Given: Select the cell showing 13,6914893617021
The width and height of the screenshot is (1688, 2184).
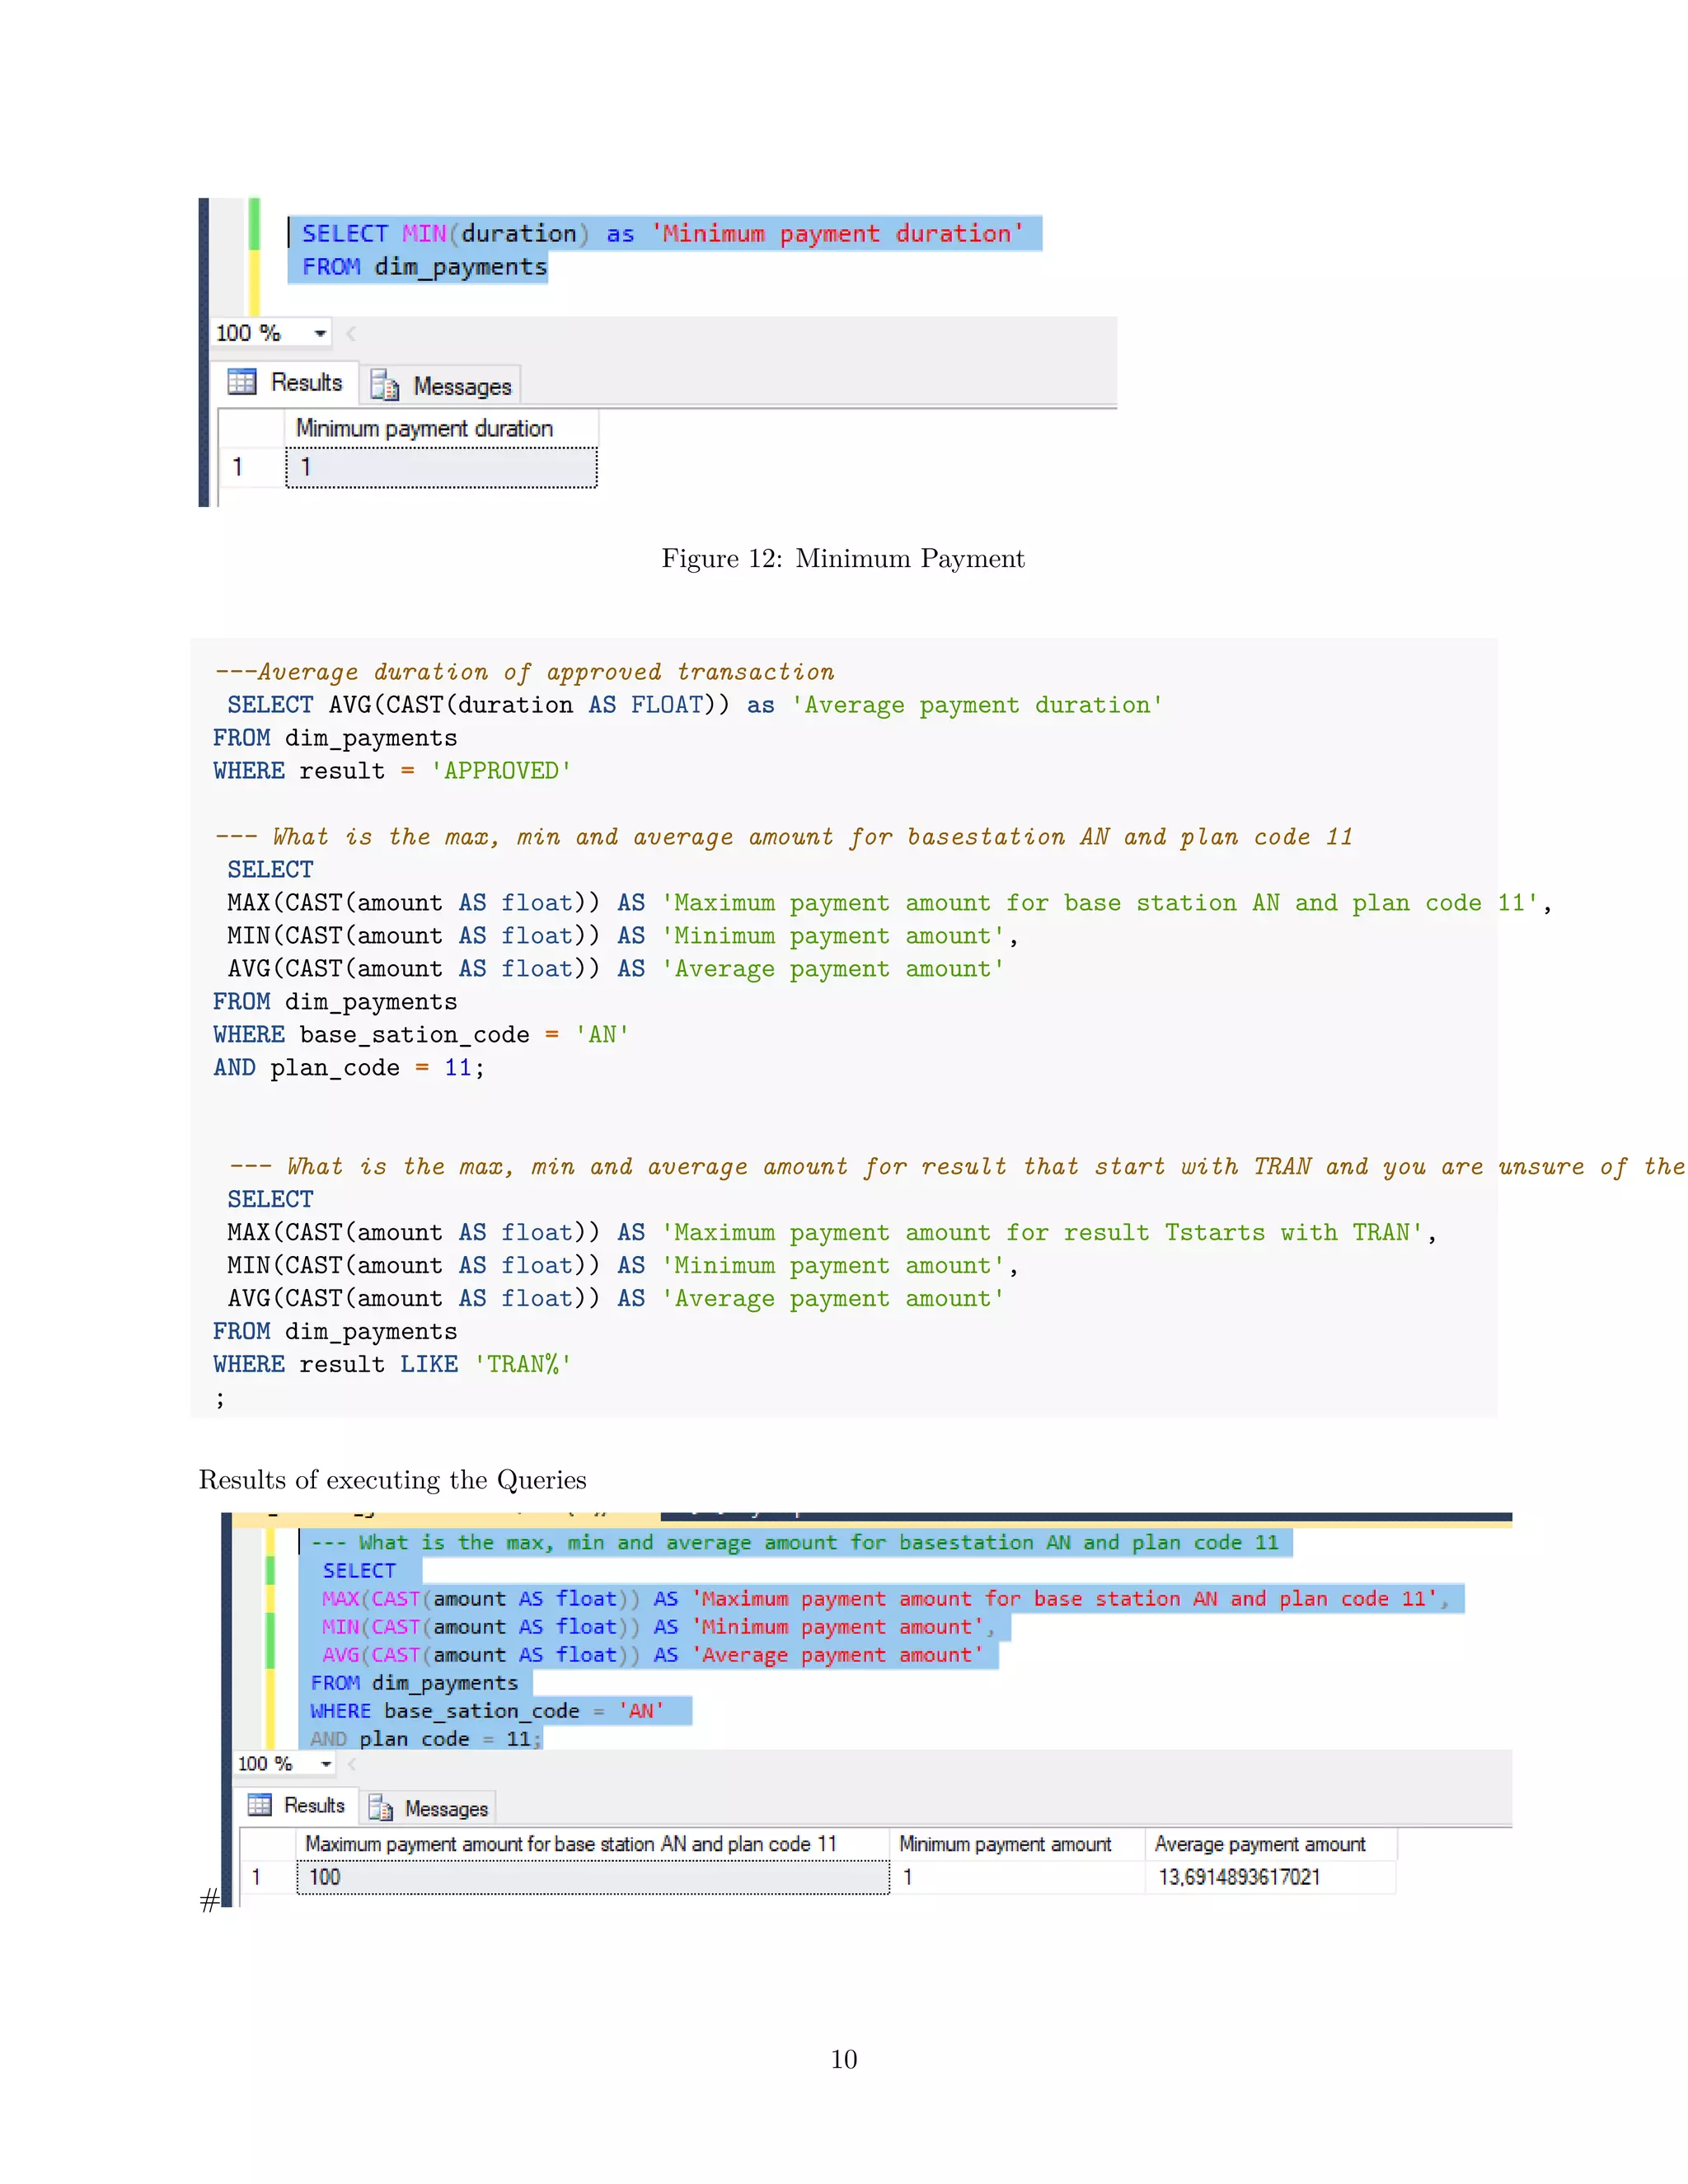Looking at the screenshot, I should (1239, 1877).
